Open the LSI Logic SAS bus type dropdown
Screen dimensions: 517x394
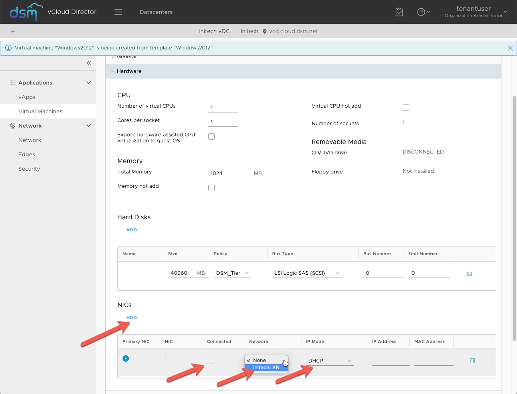(x=307, y=273)
